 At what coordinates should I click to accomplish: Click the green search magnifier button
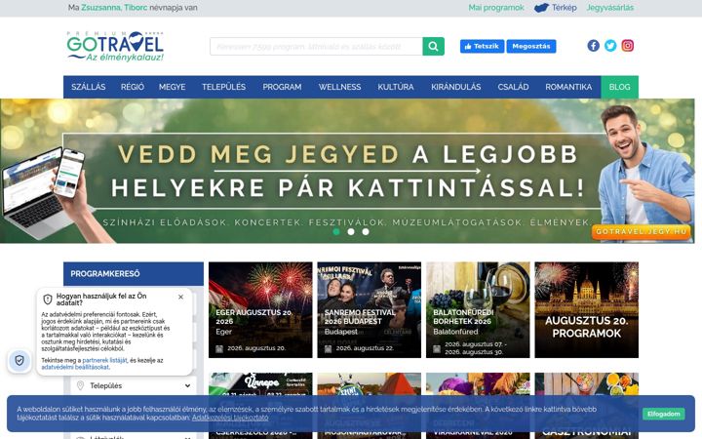pyautogui.click(x=433, y=46)
